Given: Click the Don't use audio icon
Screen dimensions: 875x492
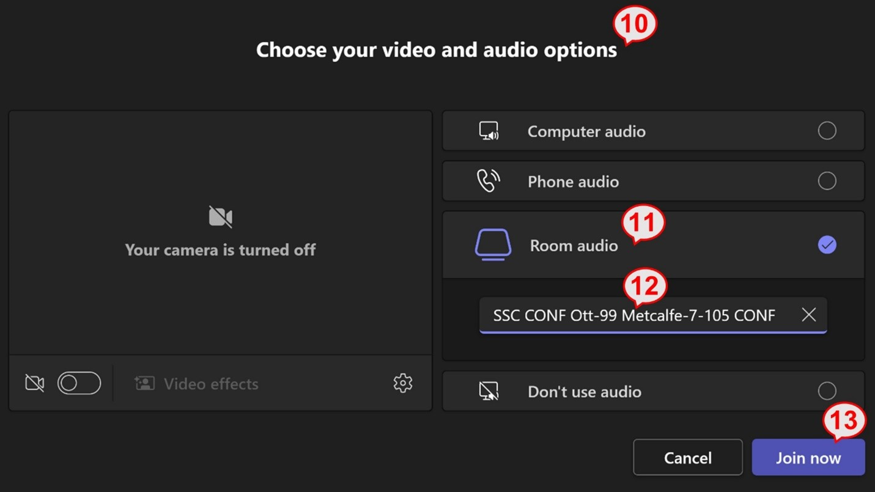Looking at the screenshot, I should point(489,391).
